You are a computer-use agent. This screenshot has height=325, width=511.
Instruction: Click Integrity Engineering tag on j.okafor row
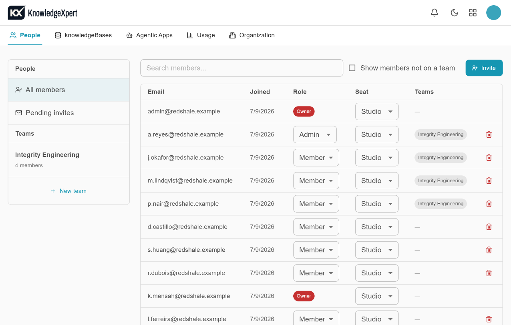point(441,158)
